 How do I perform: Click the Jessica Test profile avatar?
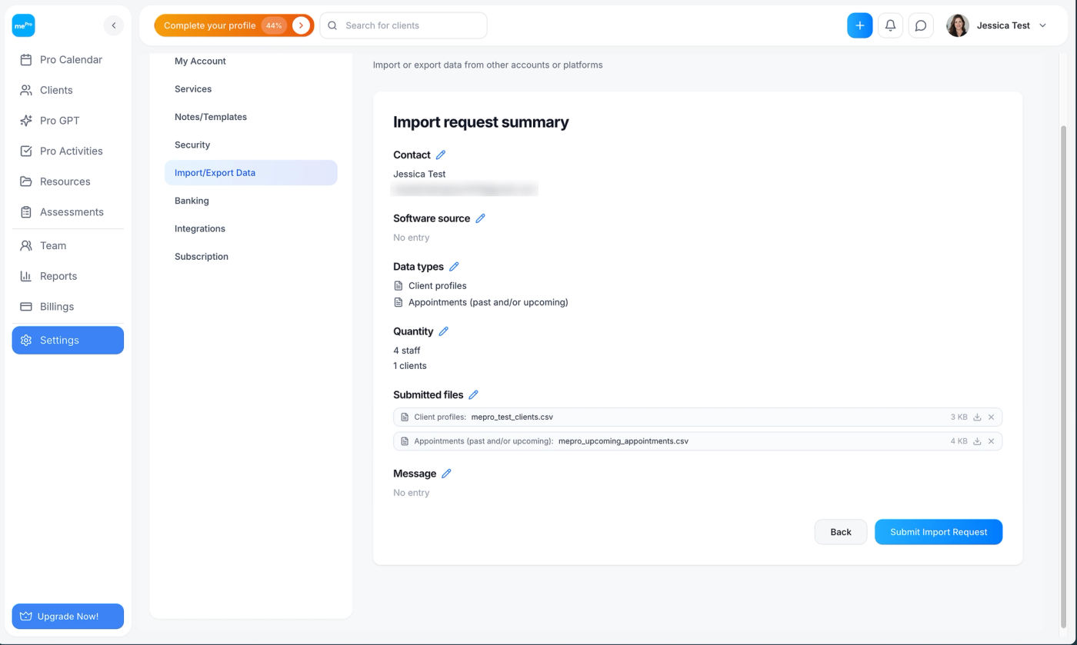click(957, 25)
